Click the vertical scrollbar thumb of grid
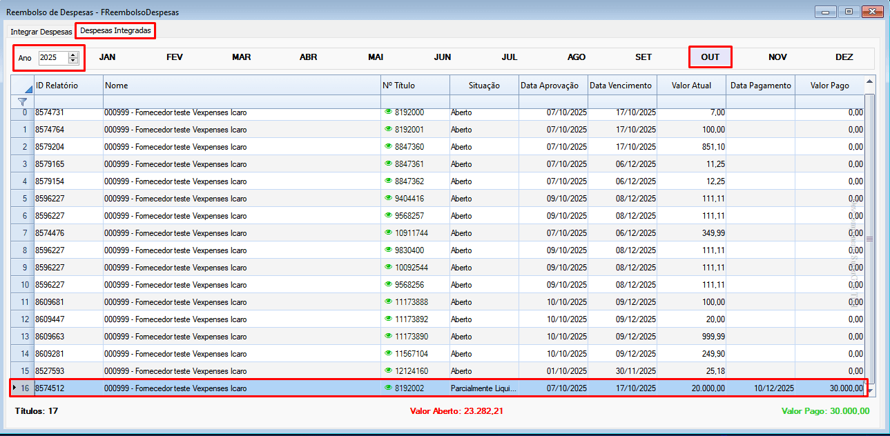Screen dimensions: 890x436 [869, 239]
